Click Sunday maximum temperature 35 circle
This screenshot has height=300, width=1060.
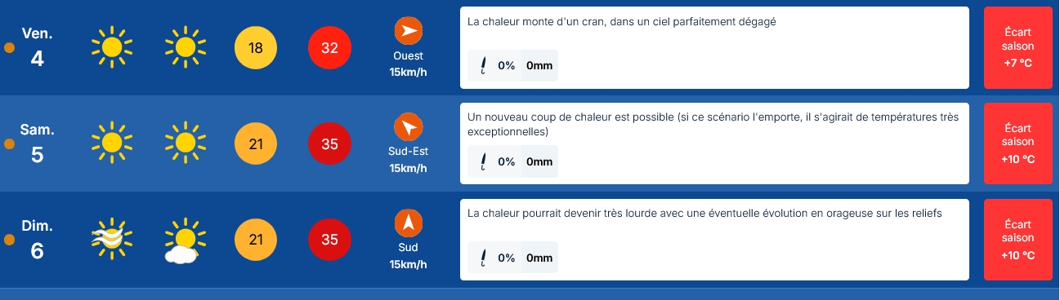[x=329, y=240]
